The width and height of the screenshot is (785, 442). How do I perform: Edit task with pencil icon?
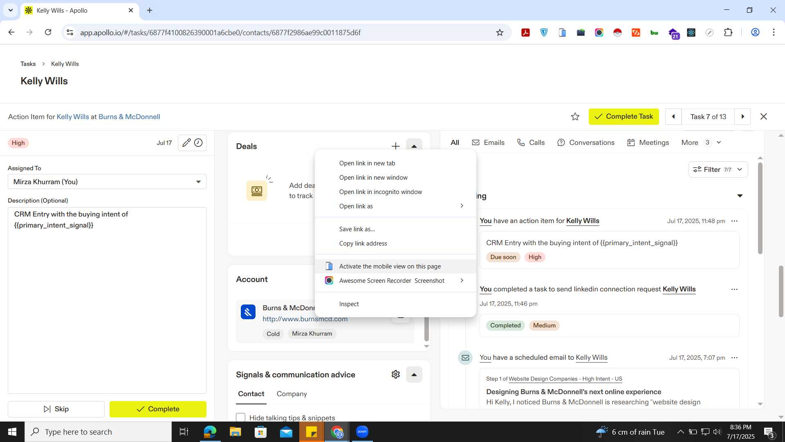pos(186,143)
